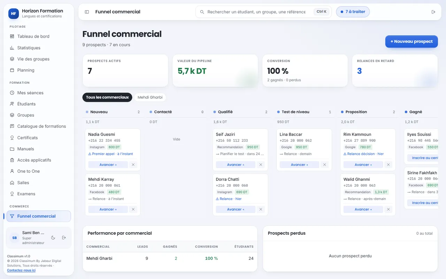Click X icon on Dorra Chatti card
This screenshot has width=446, height=279.
point(261,209)
